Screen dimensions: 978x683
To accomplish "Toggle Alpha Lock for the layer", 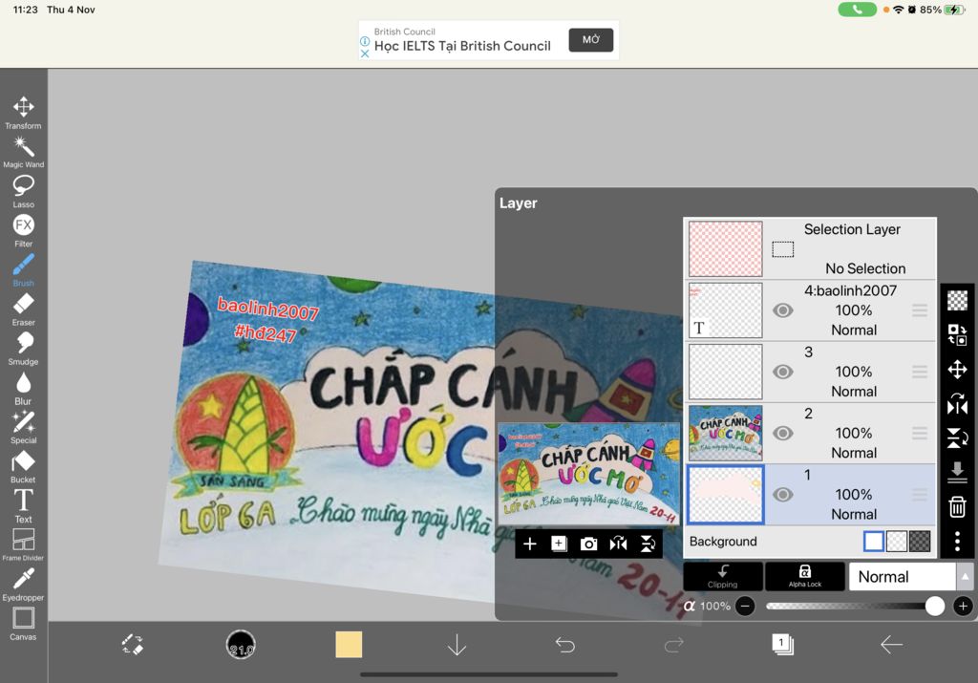I will (x=804, y=576).
